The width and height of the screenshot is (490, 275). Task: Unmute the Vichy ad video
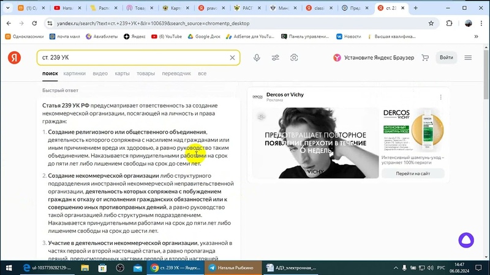pos(262,117)
